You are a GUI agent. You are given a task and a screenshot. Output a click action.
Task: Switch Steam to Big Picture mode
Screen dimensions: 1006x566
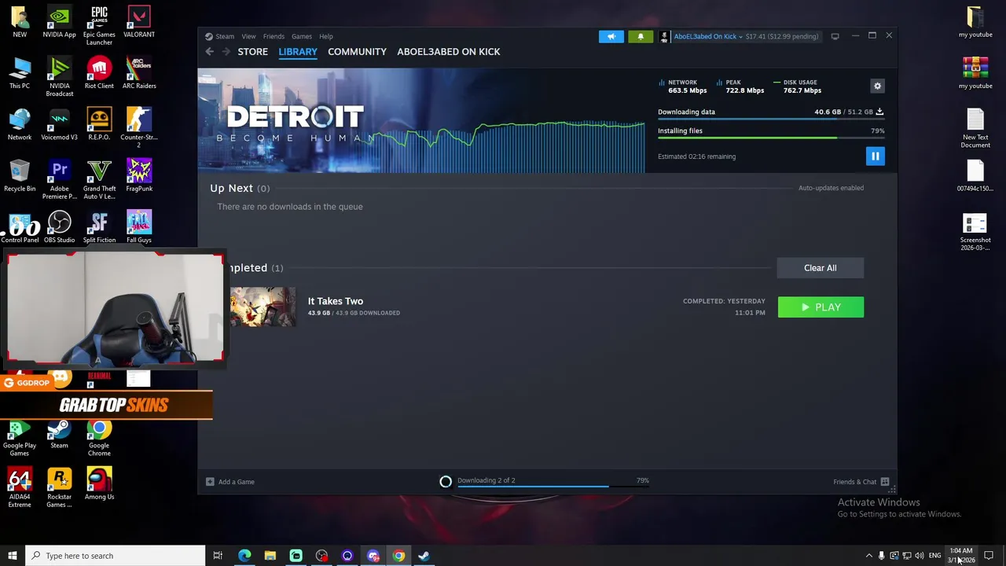(x=835, y=36)
